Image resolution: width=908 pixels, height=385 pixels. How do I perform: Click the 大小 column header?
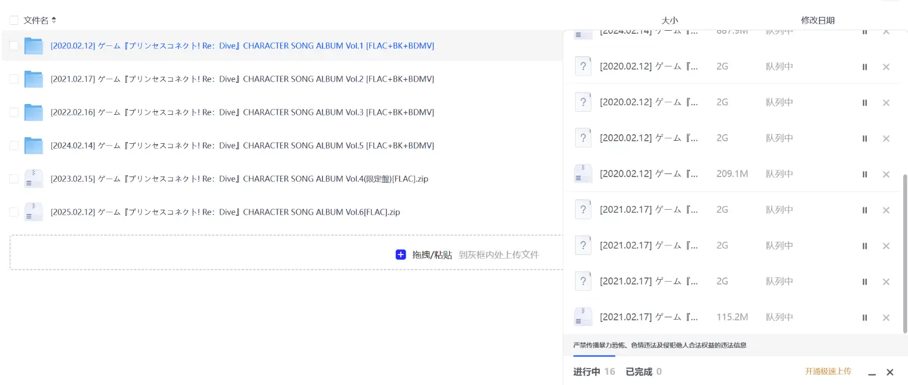669,21
